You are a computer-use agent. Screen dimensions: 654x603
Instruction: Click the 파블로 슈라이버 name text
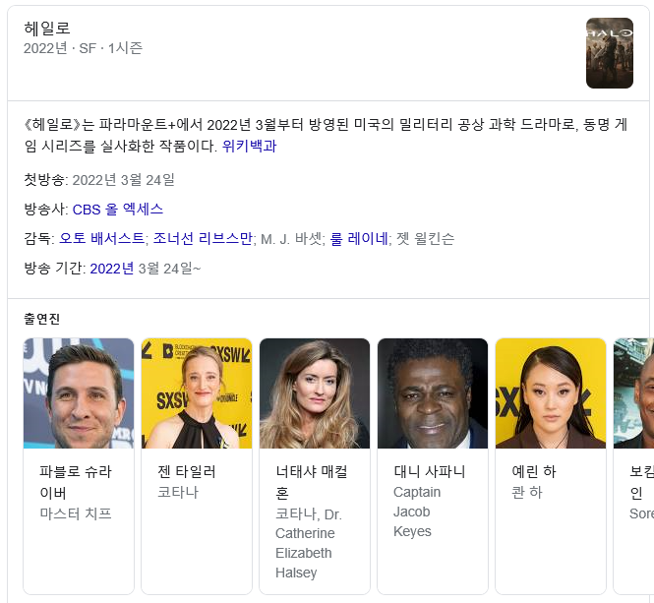pyautogui.click(x=76, y=482)
